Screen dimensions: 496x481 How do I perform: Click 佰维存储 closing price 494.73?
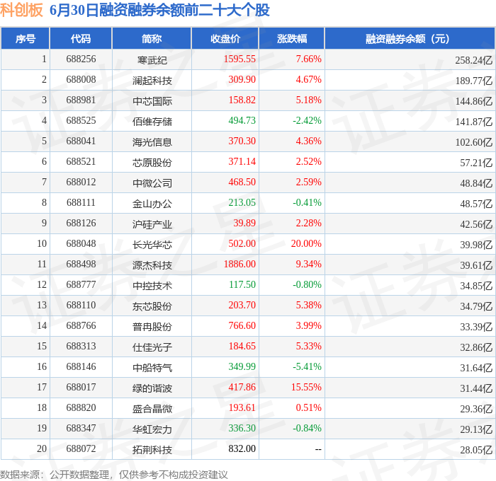point(242,120)
